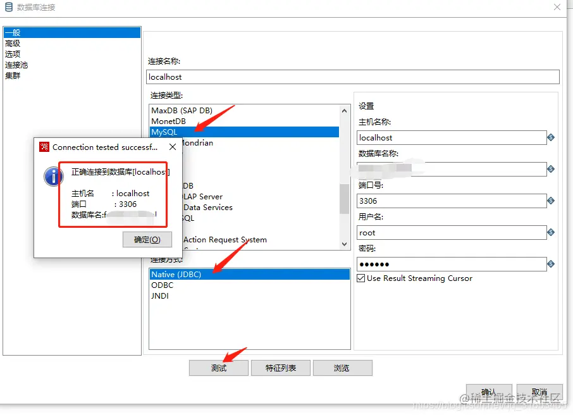Viewport: 573px width, 417px height.
Task: Click the variable icon beside username field
Action: pos(551,232)
